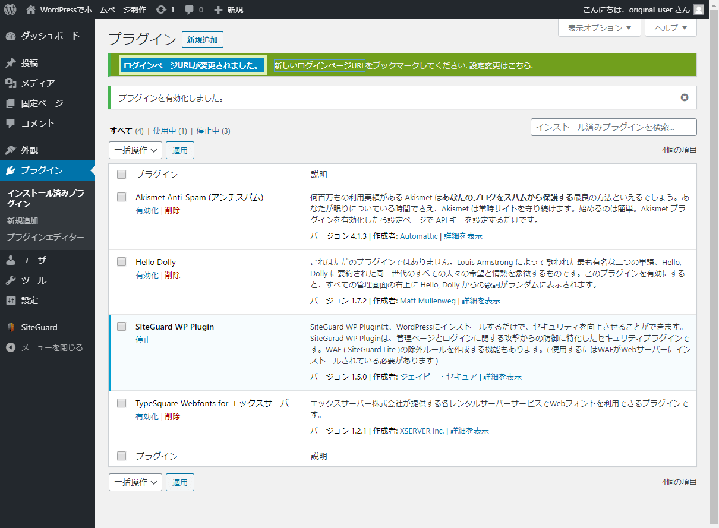Select 新規追加 in the plugins submenu

23,220
